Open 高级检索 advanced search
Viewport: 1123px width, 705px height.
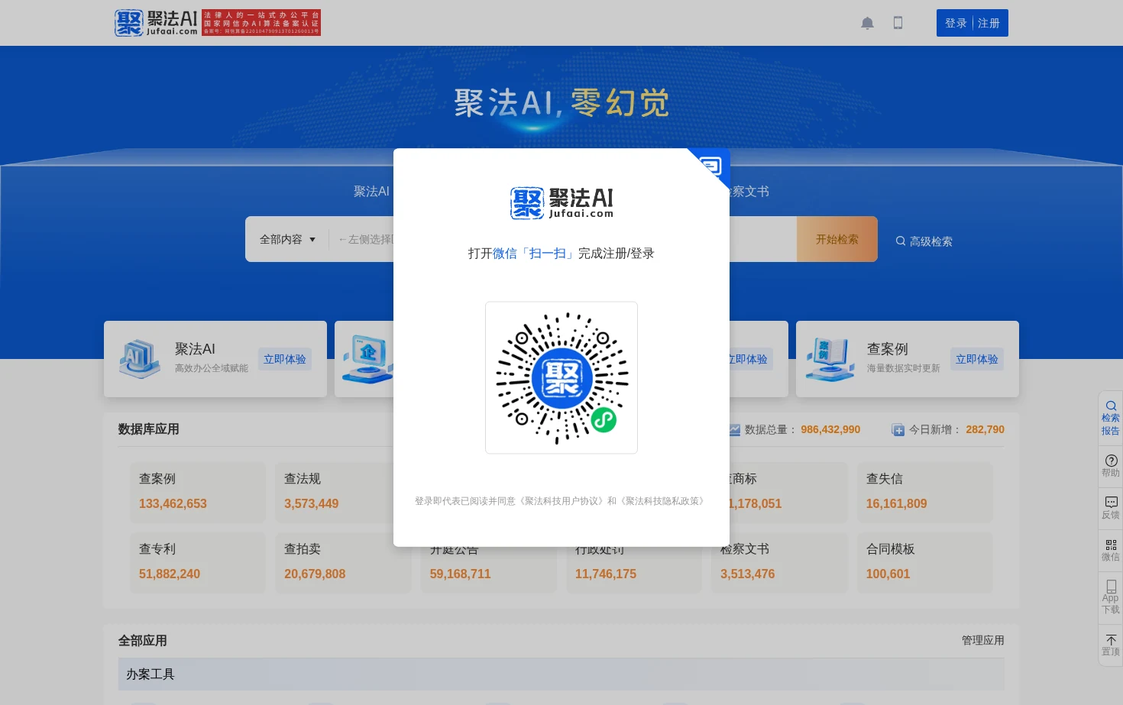pyautogui.click(x=924, y=241)
